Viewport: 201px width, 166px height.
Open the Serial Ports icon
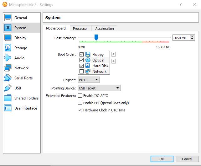[x=8, y=78]
